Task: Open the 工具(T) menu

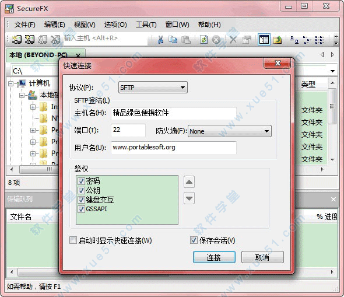Action: click(x=146, y=25)
